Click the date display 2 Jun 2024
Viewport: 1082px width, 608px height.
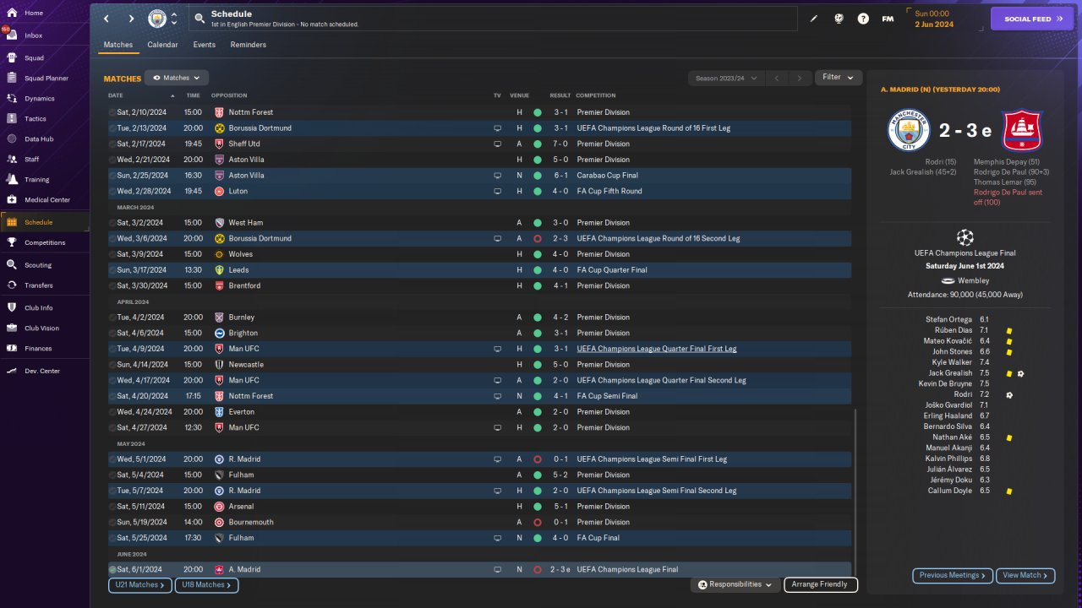coord(934,24)
